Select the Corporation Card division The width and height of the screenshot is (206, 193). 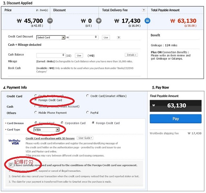click(x=62, y=123)
